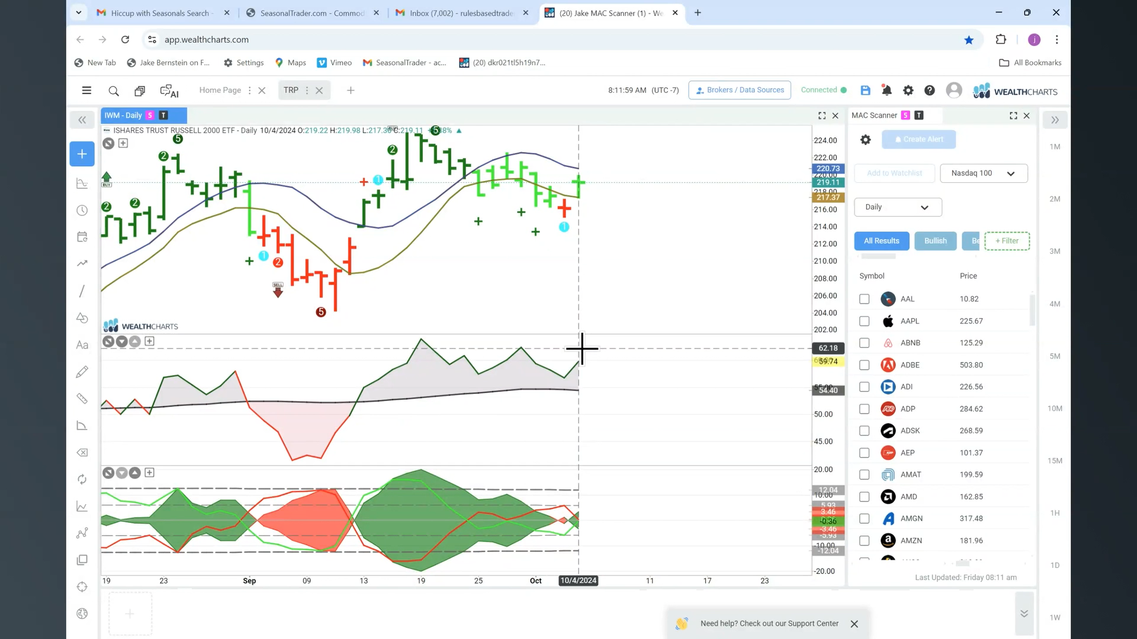The width and height of the screenshot is (1137, 639).
Task: Add new workspace tab with plus
Action: pos(351,91)
